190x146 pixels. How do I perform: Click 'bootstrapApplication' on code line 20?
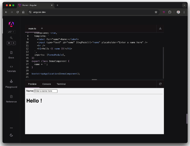point(45,74)
